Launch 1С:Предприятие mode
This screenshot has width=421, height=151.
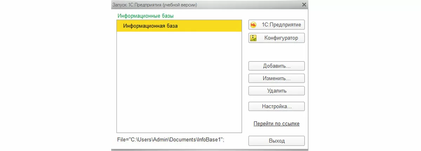276,25
